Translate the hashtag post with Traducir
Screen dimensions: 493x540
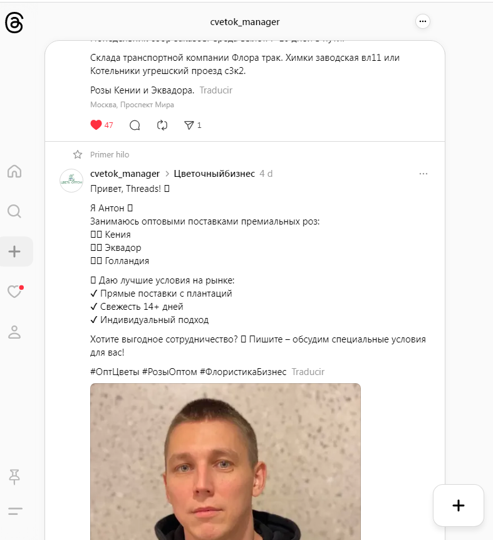tap(308, 372)
